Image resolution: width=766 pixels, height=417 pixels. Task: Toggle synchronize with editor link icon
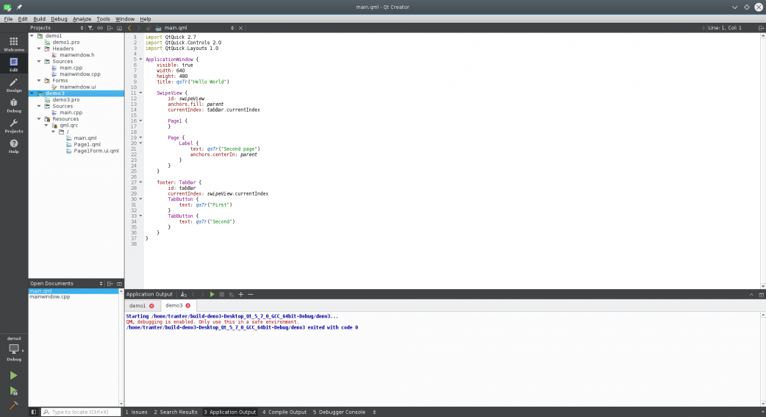point(100,28)
